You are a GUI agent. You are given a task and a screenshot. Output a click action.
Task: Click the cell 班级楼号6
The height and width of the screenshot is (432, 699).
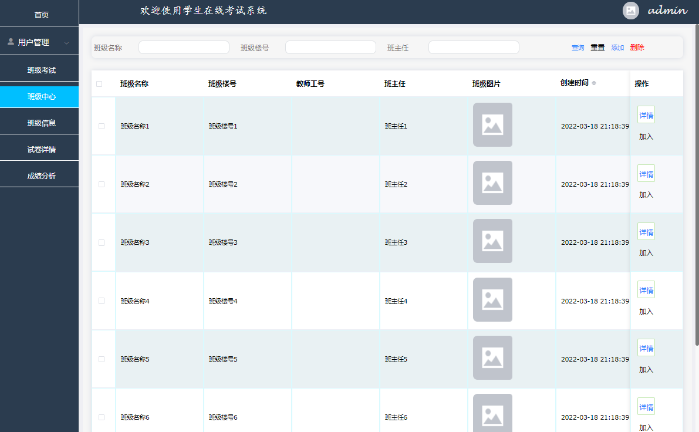click(x=223, y=417)
